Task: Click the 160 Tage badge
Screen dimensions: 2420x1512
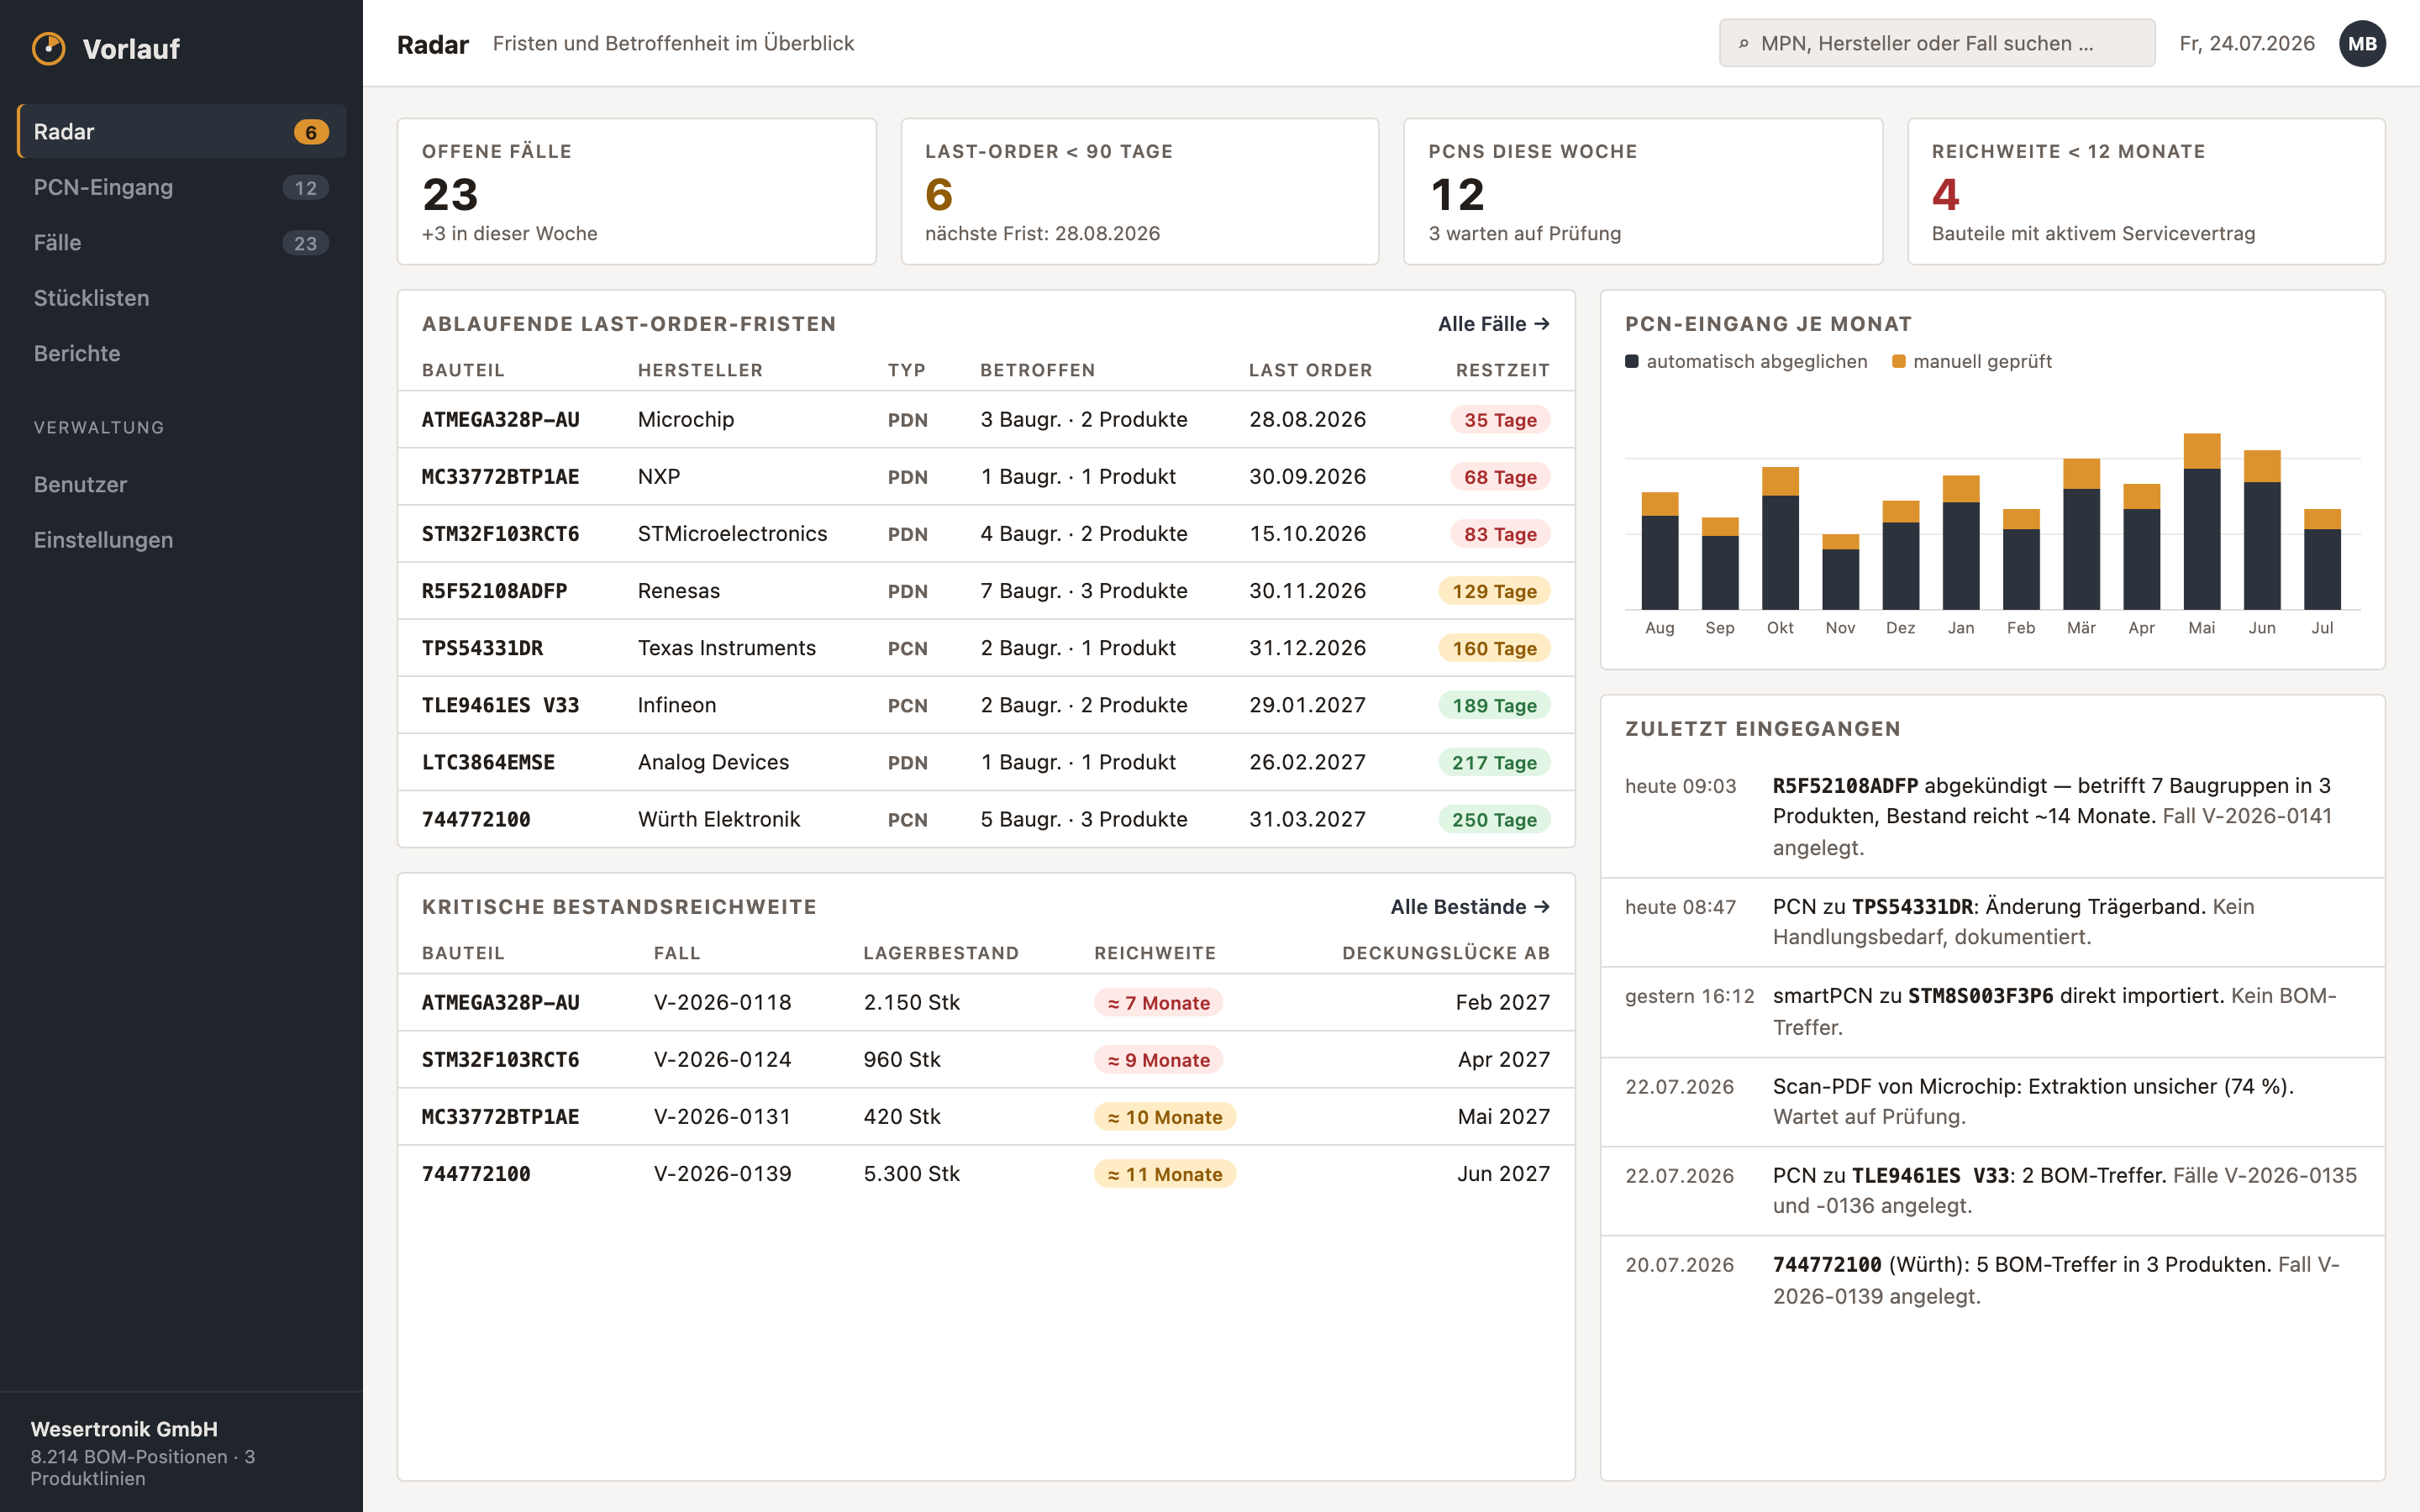Action: [1494, 648]
